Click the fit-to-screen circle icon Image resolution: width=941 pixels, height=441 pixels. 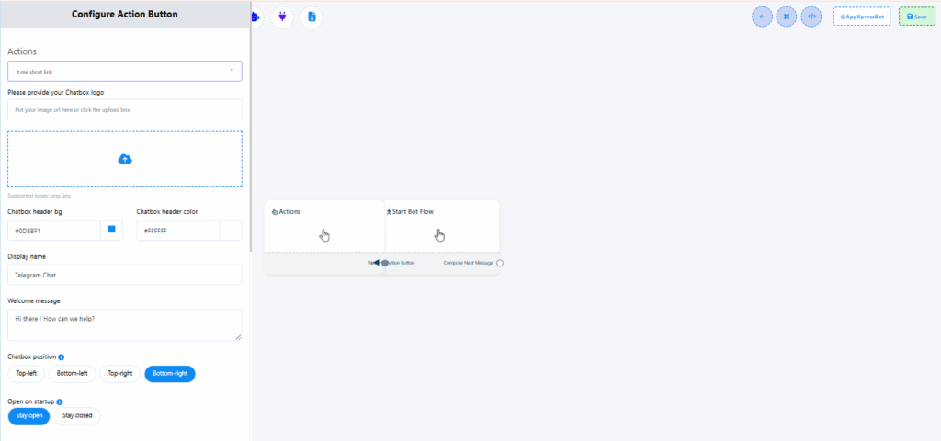(786, 17)
